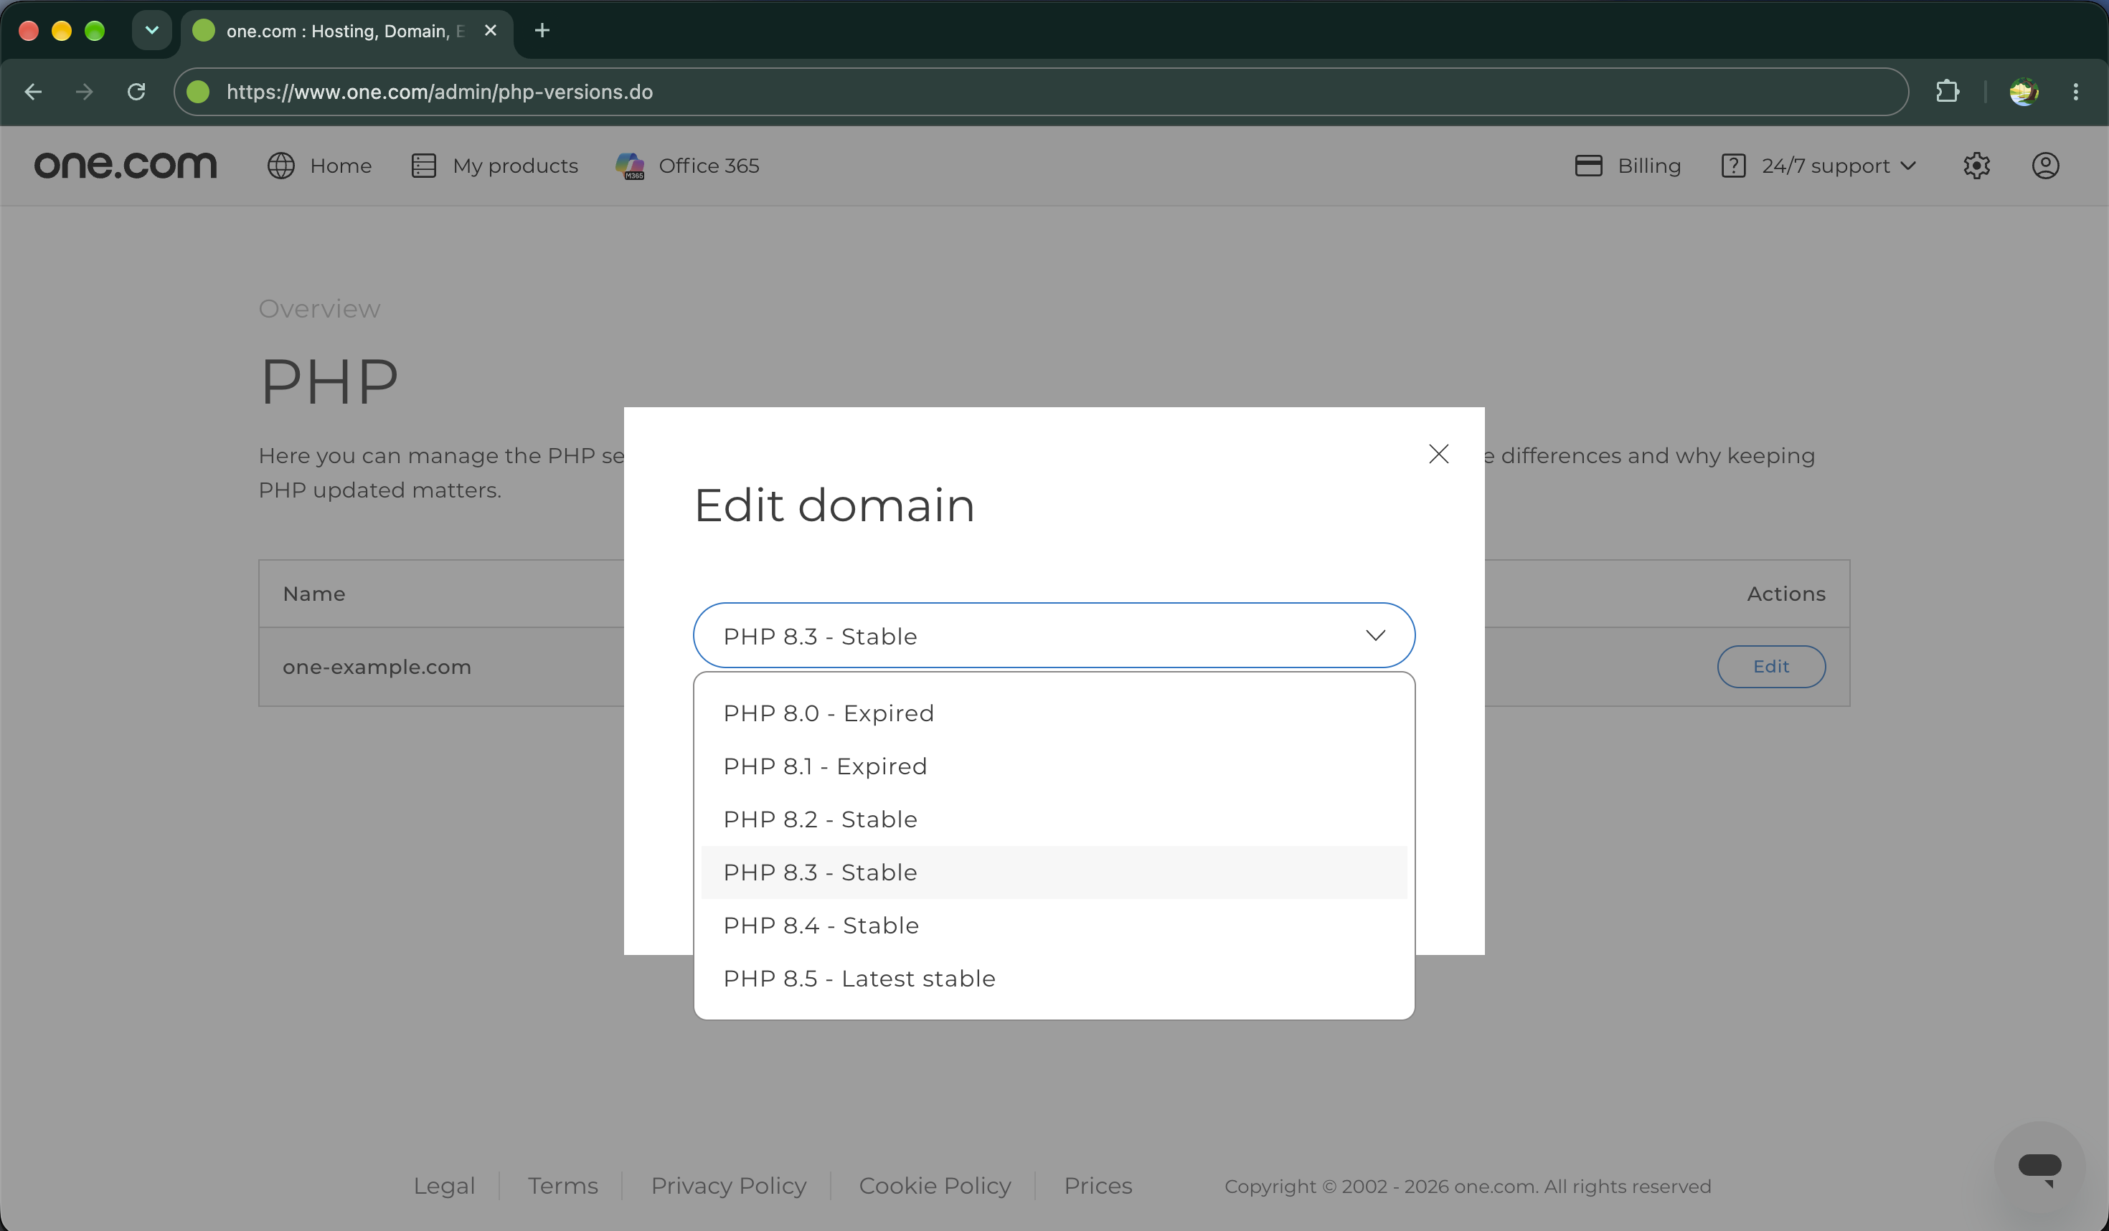Open the chat support bubble

(x=2039, y=1167)
